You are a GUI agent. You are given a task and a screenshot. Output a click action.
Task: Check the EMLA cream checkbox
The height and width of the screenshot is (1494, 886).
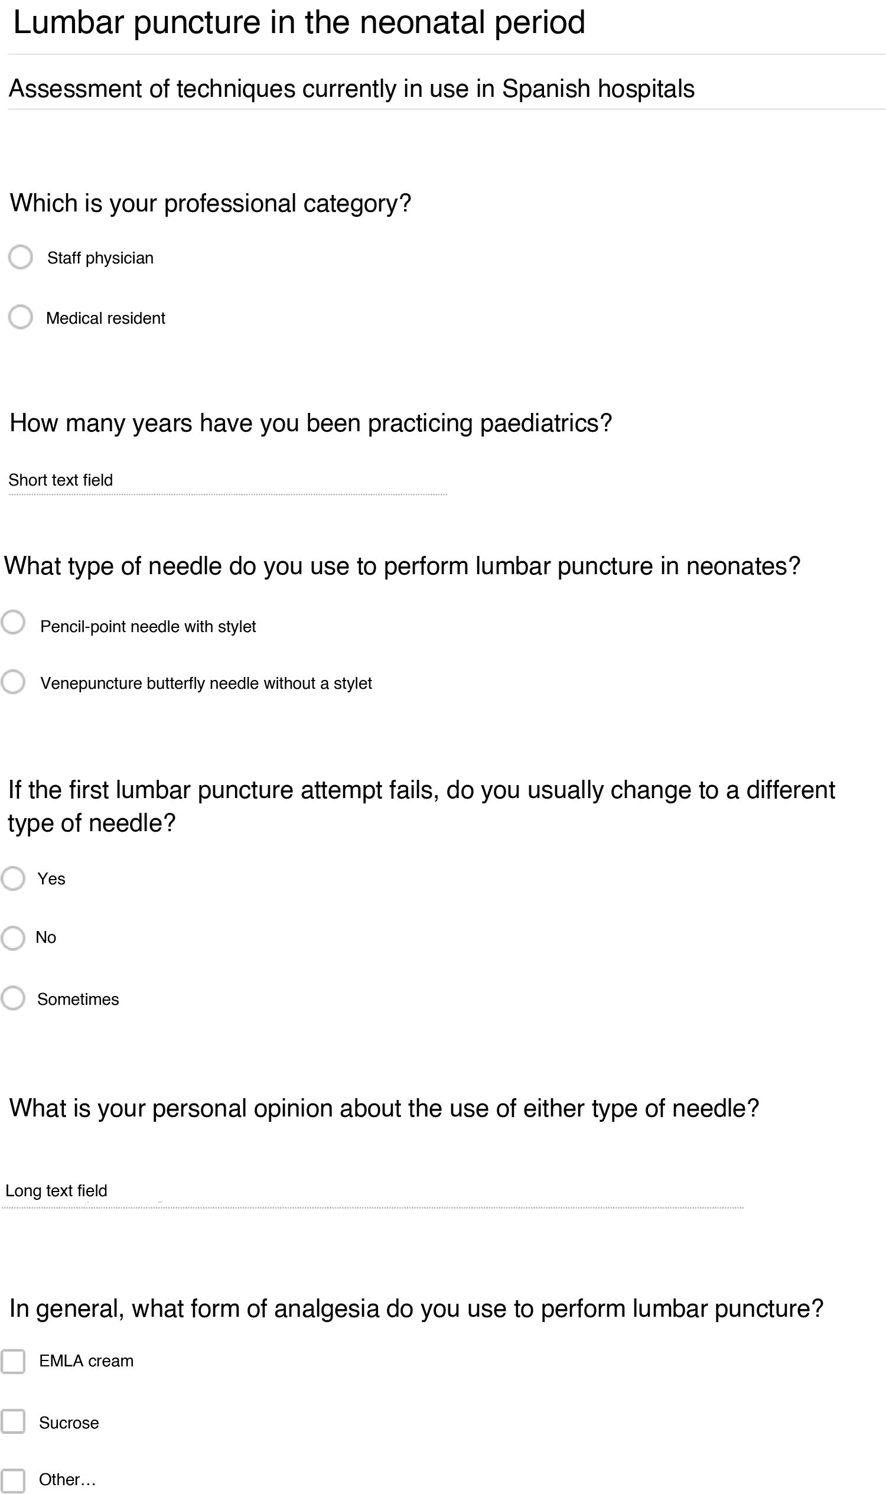click(13, 1362)
